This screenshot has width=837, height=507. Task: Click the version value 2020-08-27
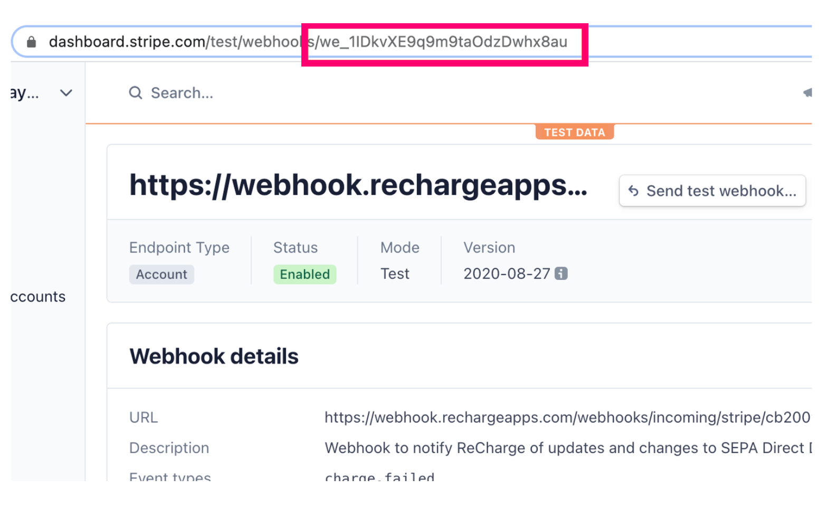click(x=507, y=274)
